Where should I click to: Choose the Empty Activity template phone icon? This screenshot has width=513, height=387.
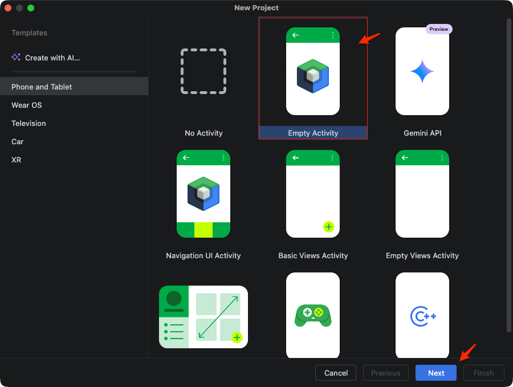[313, 71]
